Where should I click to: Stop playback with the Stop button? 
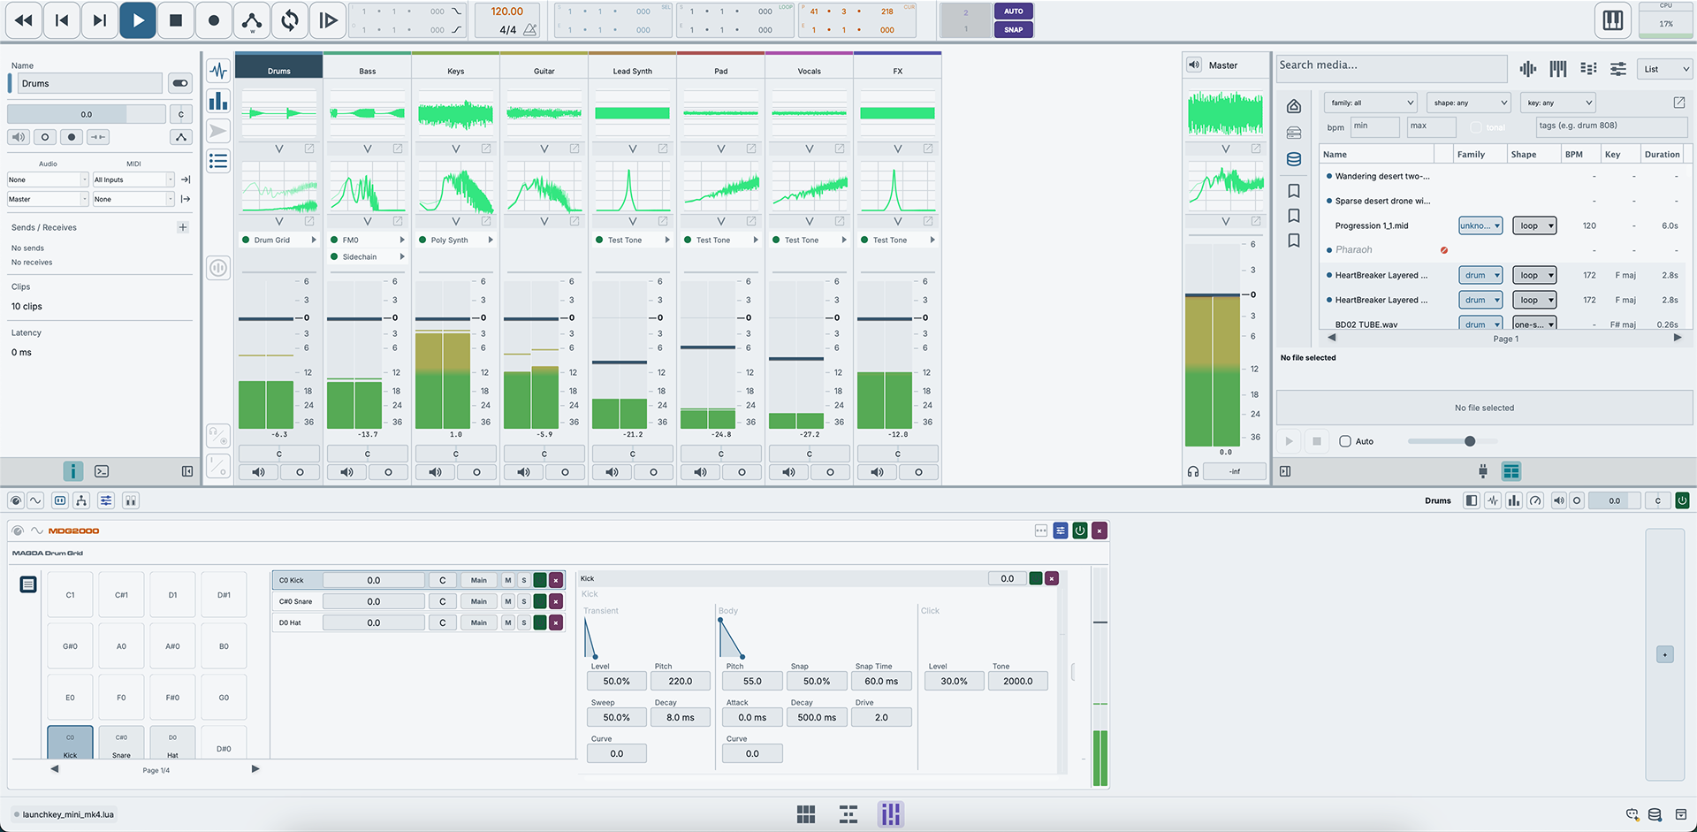pyautogui.click(x=176, y=20)
